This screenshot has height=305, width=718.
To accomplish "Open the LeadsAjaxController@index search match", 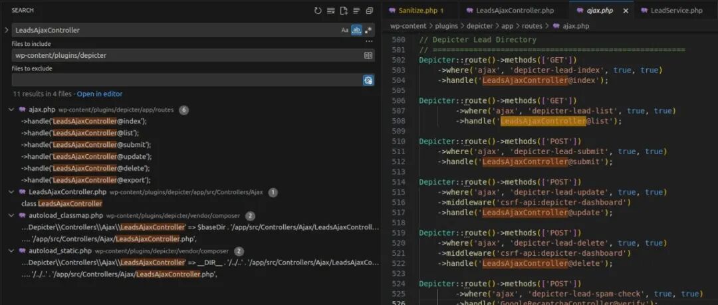I will 84,122.
